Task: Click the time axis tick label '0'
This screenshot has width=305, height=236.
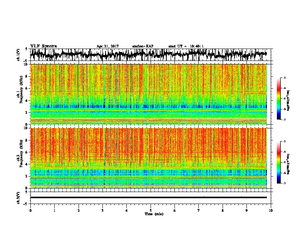Action: (30, 211)
